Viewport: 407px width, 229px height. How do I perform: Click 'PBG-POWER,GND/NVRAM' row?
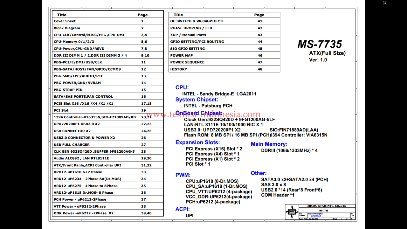click(108, 83)
